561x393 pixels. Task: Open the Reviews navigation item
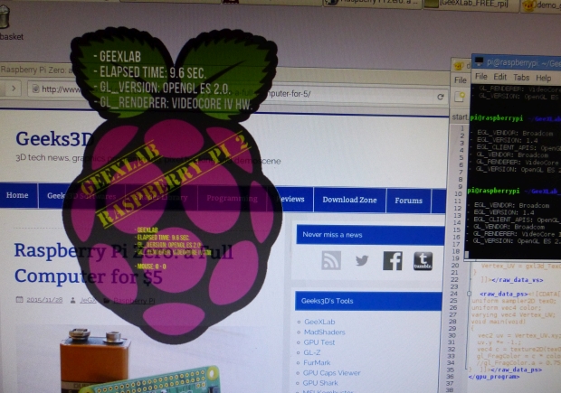[x=290, y=199]
